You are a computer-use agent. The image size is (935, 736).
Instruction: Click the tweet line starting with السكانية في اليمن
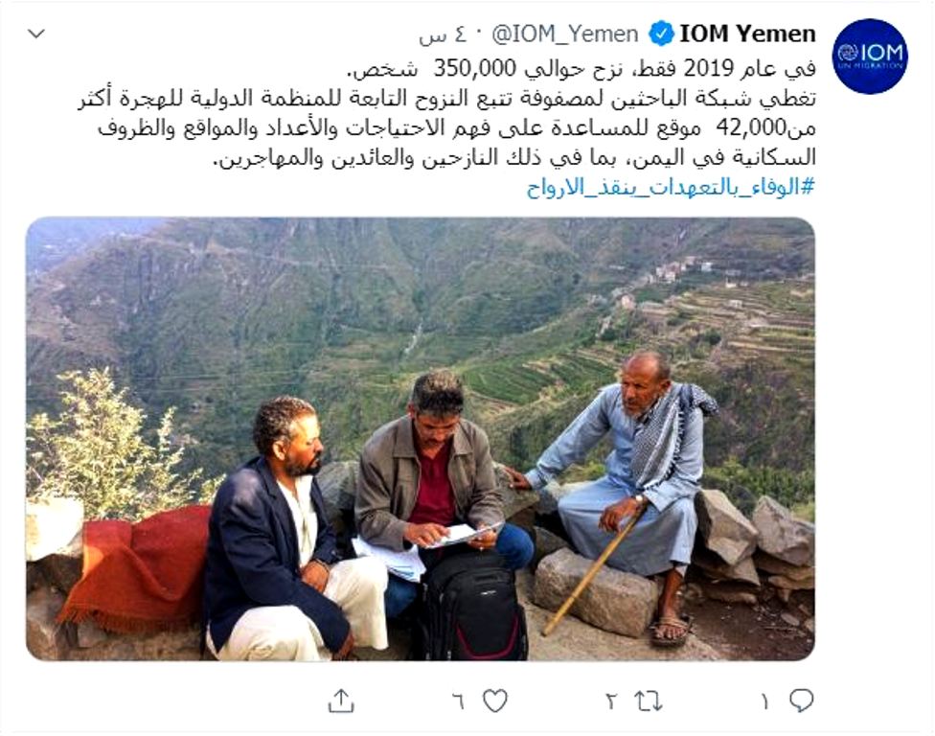point(514,157)
